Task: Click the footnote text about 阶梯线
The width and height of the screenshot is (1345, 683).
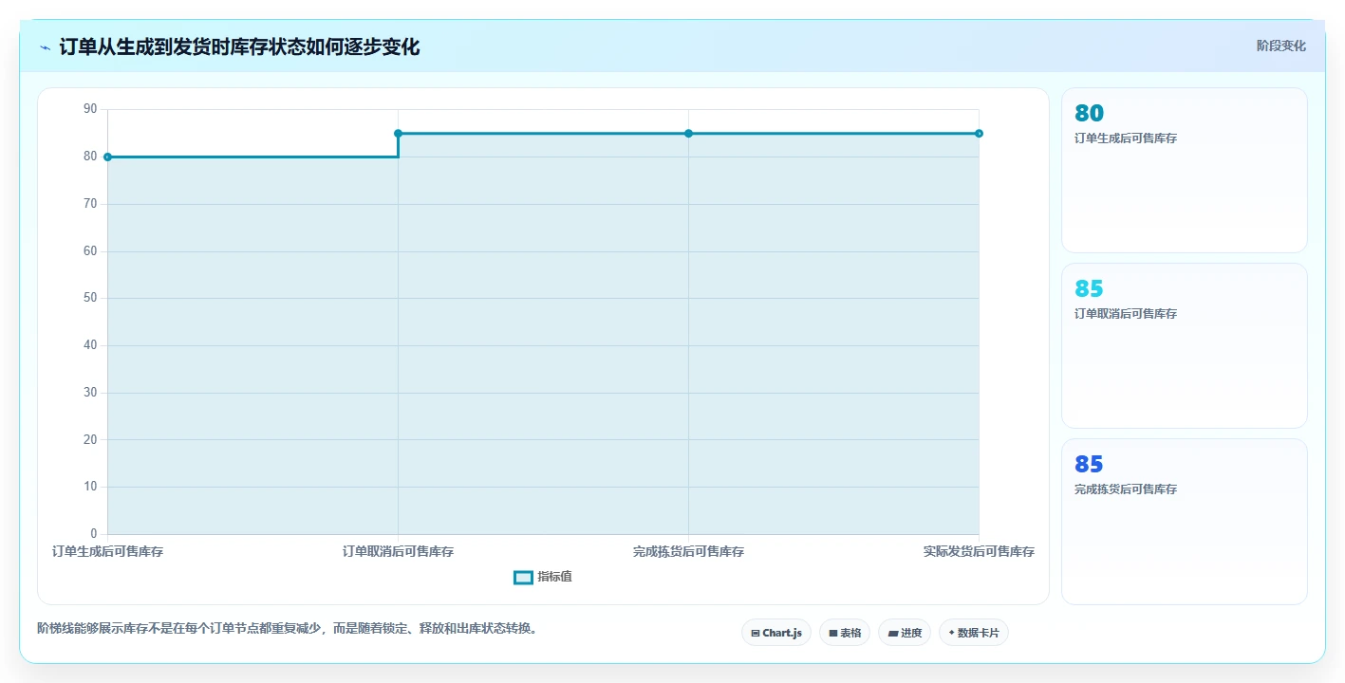Action: point(288,628)
